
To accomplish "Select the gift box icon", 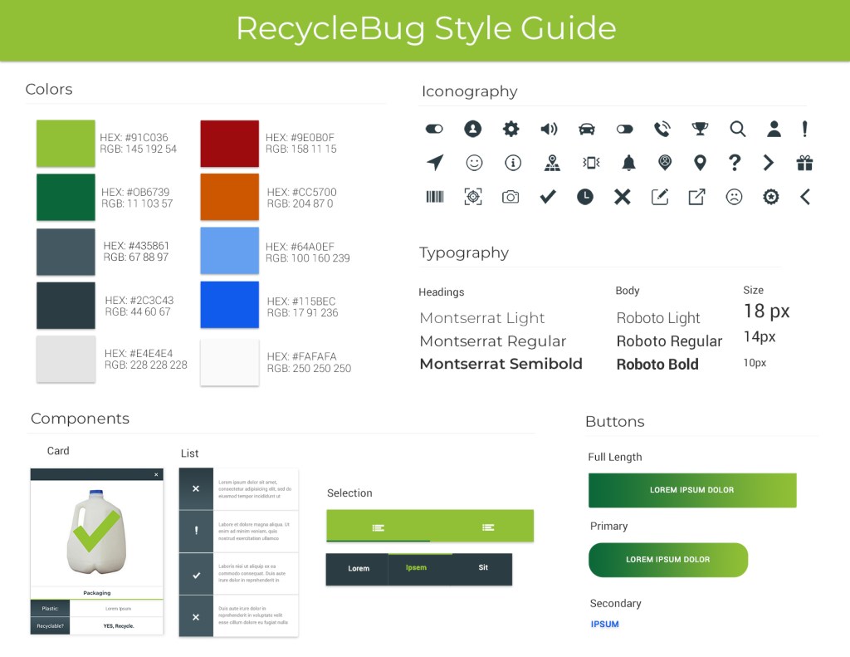I will 804,163.
